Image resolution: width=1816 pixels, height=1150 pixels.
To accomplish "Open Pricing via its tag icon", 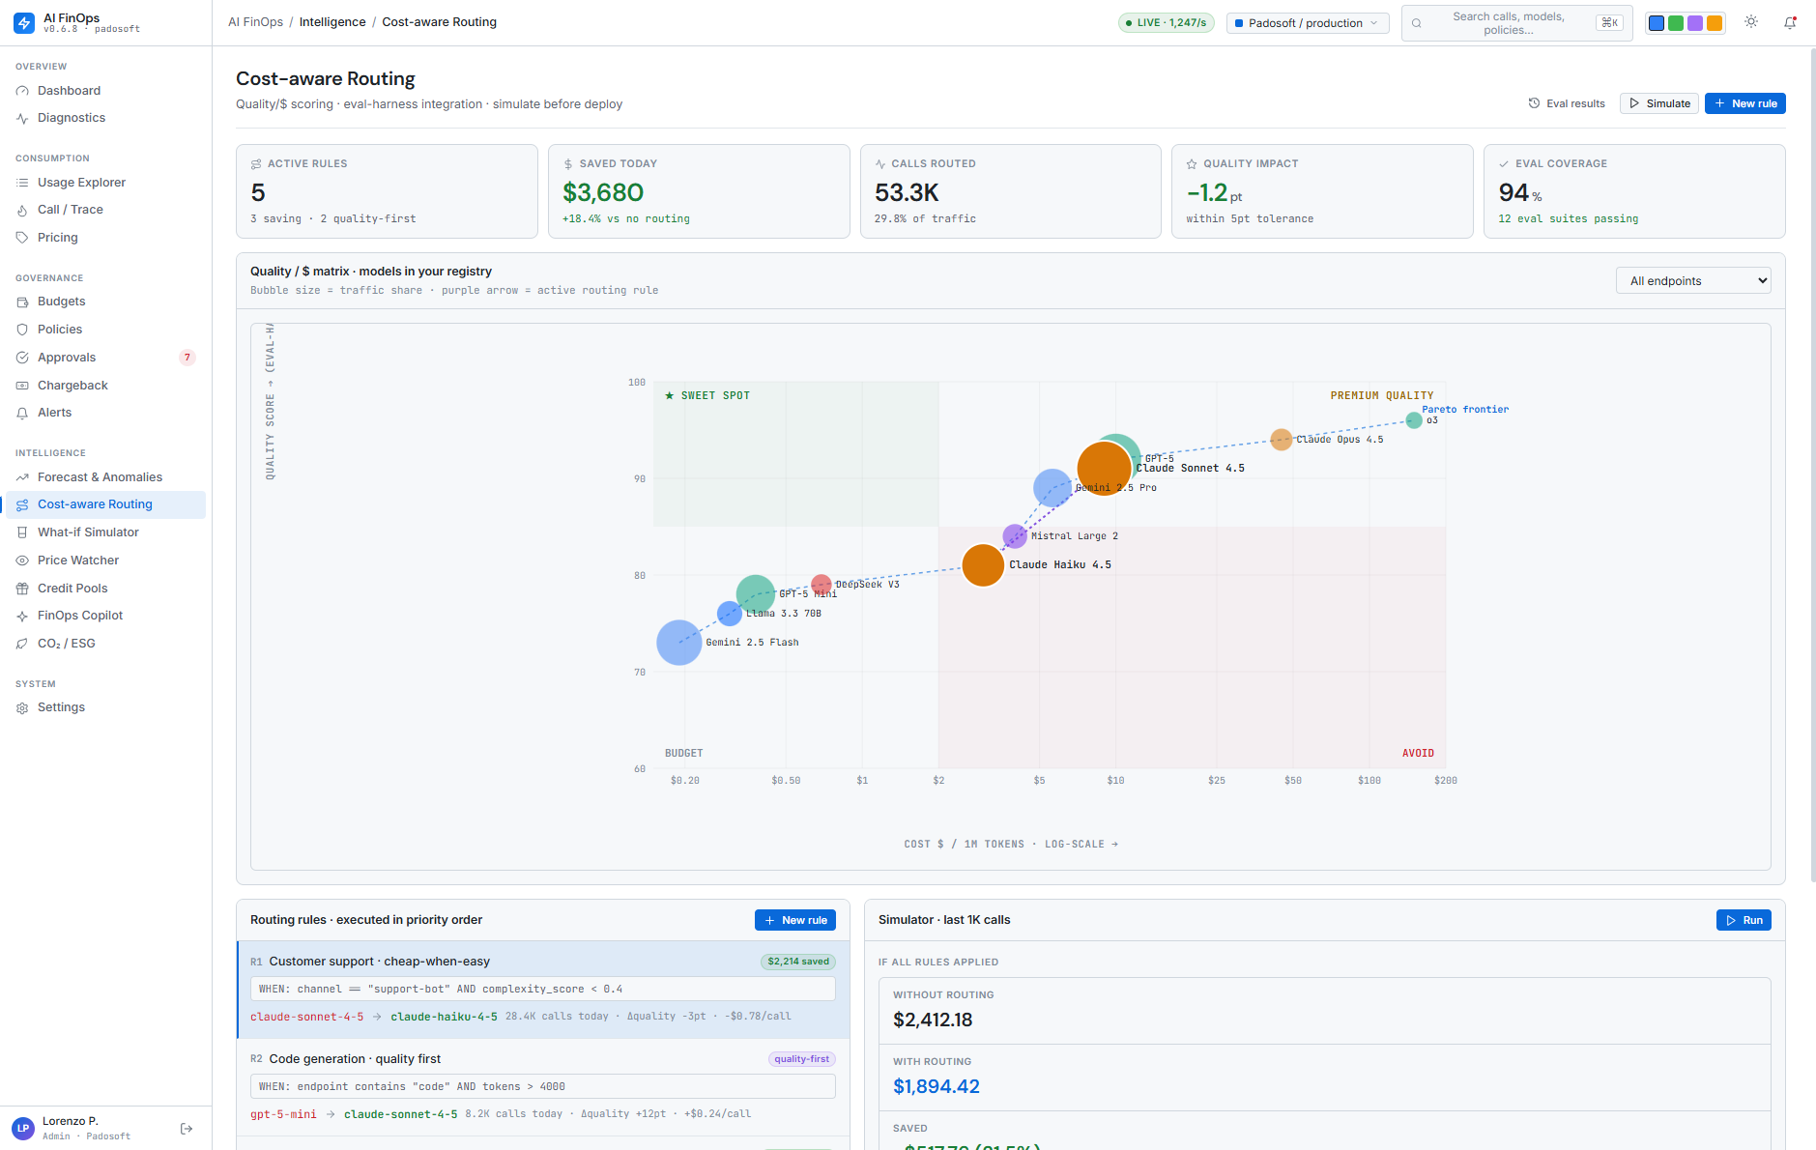I will [22, 238].
